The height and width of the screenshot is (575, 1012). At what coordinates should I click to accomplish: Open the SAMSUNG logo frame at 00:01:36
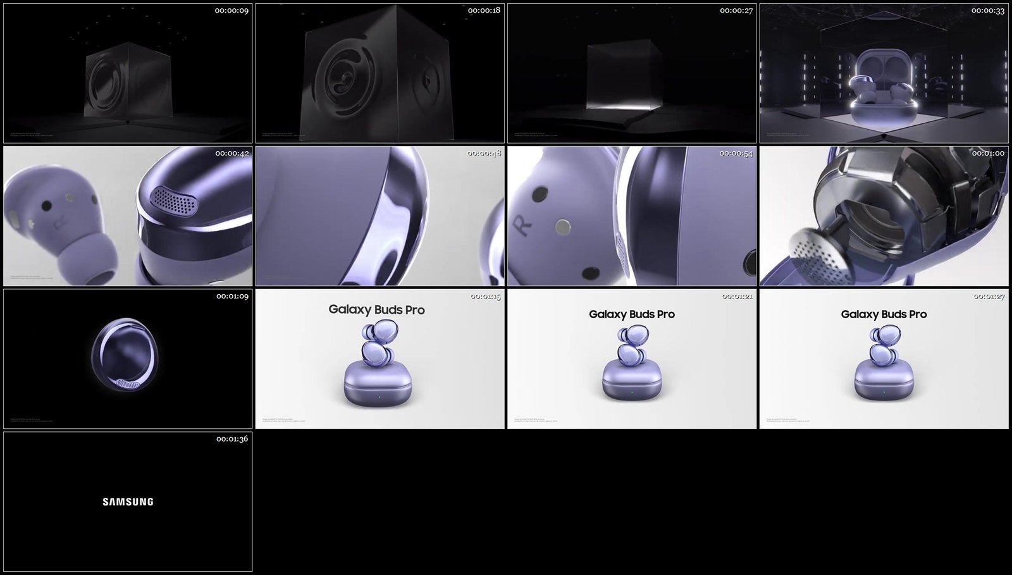tap(128, 502)
